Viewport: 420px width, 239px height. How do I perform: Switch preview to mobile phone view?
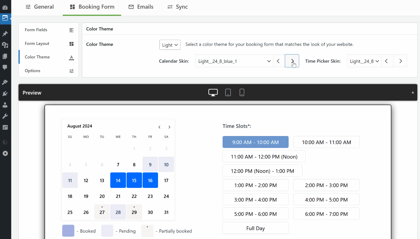click(242, 93)
